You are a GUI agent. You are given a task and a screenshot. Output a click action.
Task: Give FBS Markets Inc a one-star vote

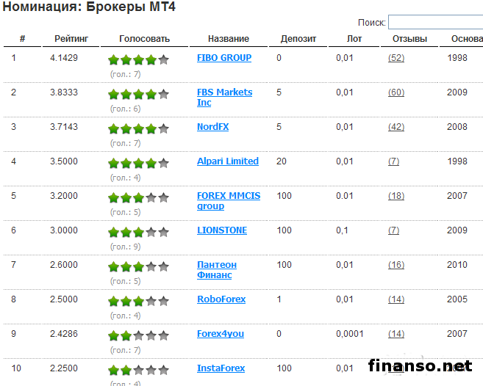pos(113,94)
